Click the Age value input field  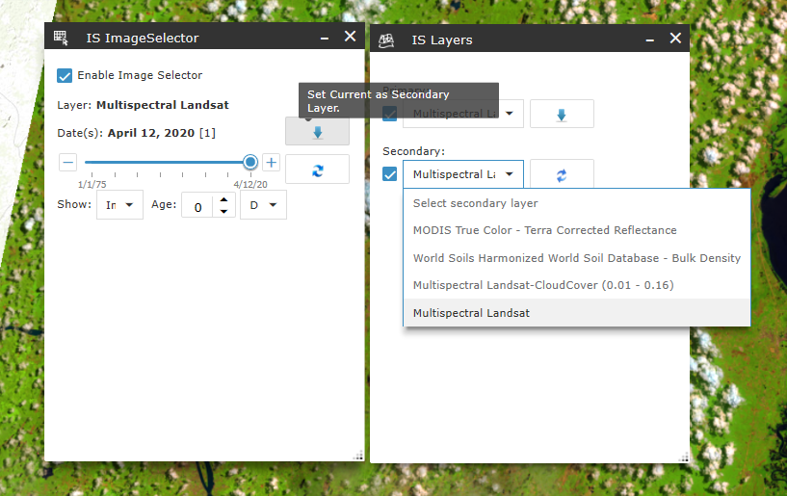coord(197,207)
